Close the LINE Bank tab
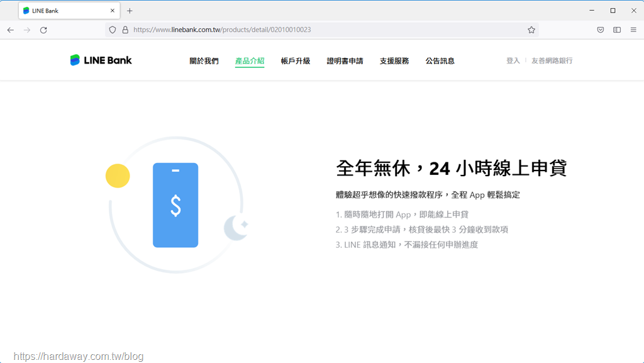 [113, 11]
